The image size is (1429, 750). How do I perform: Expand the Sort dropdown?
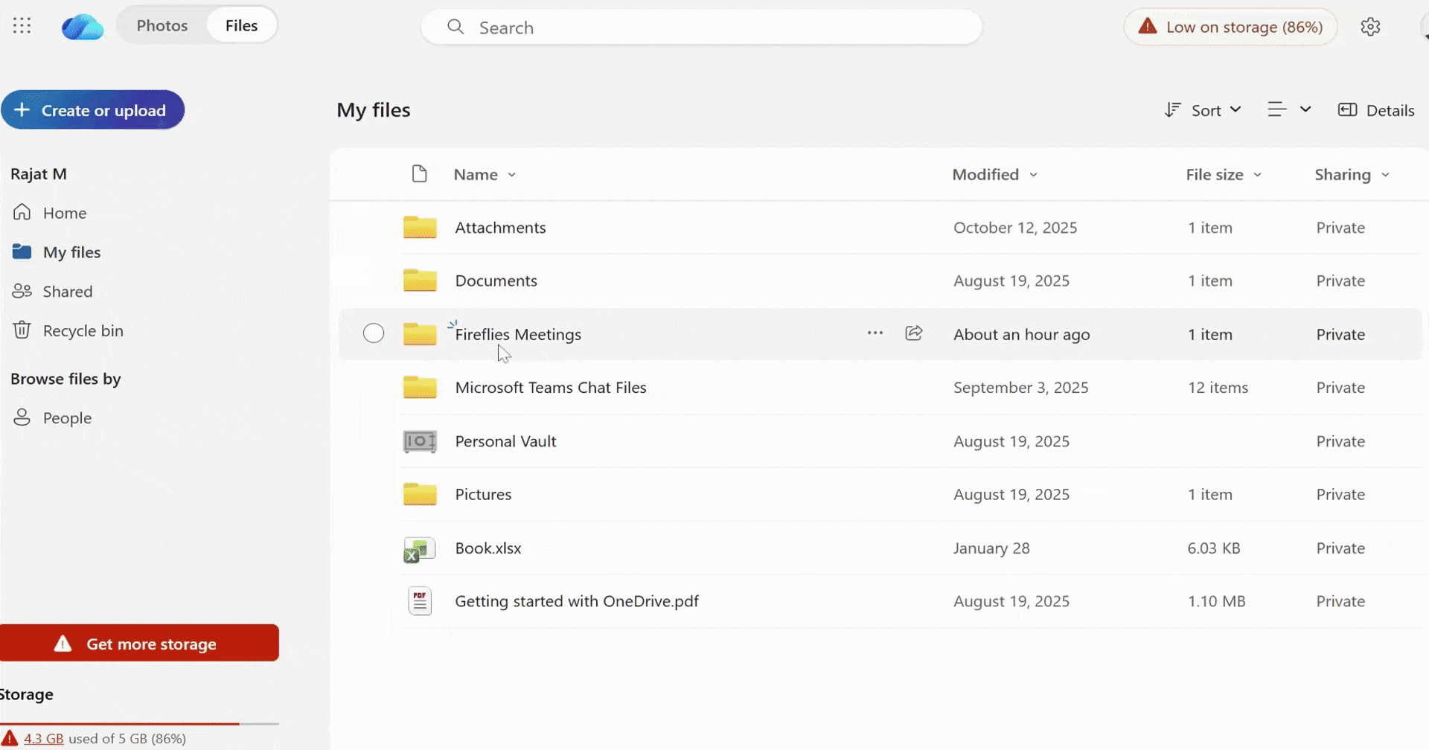1203,110
